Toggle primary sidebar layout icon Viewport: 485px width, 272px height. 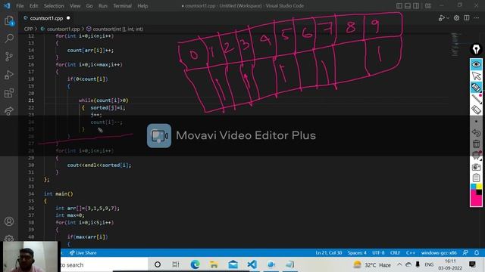point(399,5)
